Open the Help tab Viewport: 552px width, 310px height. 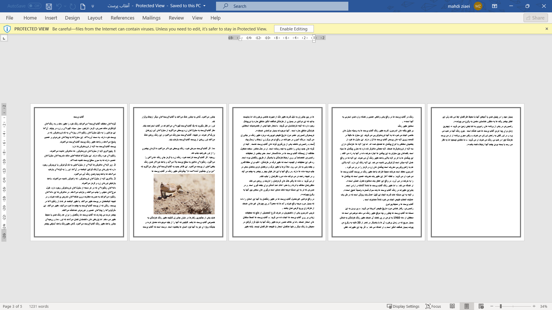click(215, 18)
